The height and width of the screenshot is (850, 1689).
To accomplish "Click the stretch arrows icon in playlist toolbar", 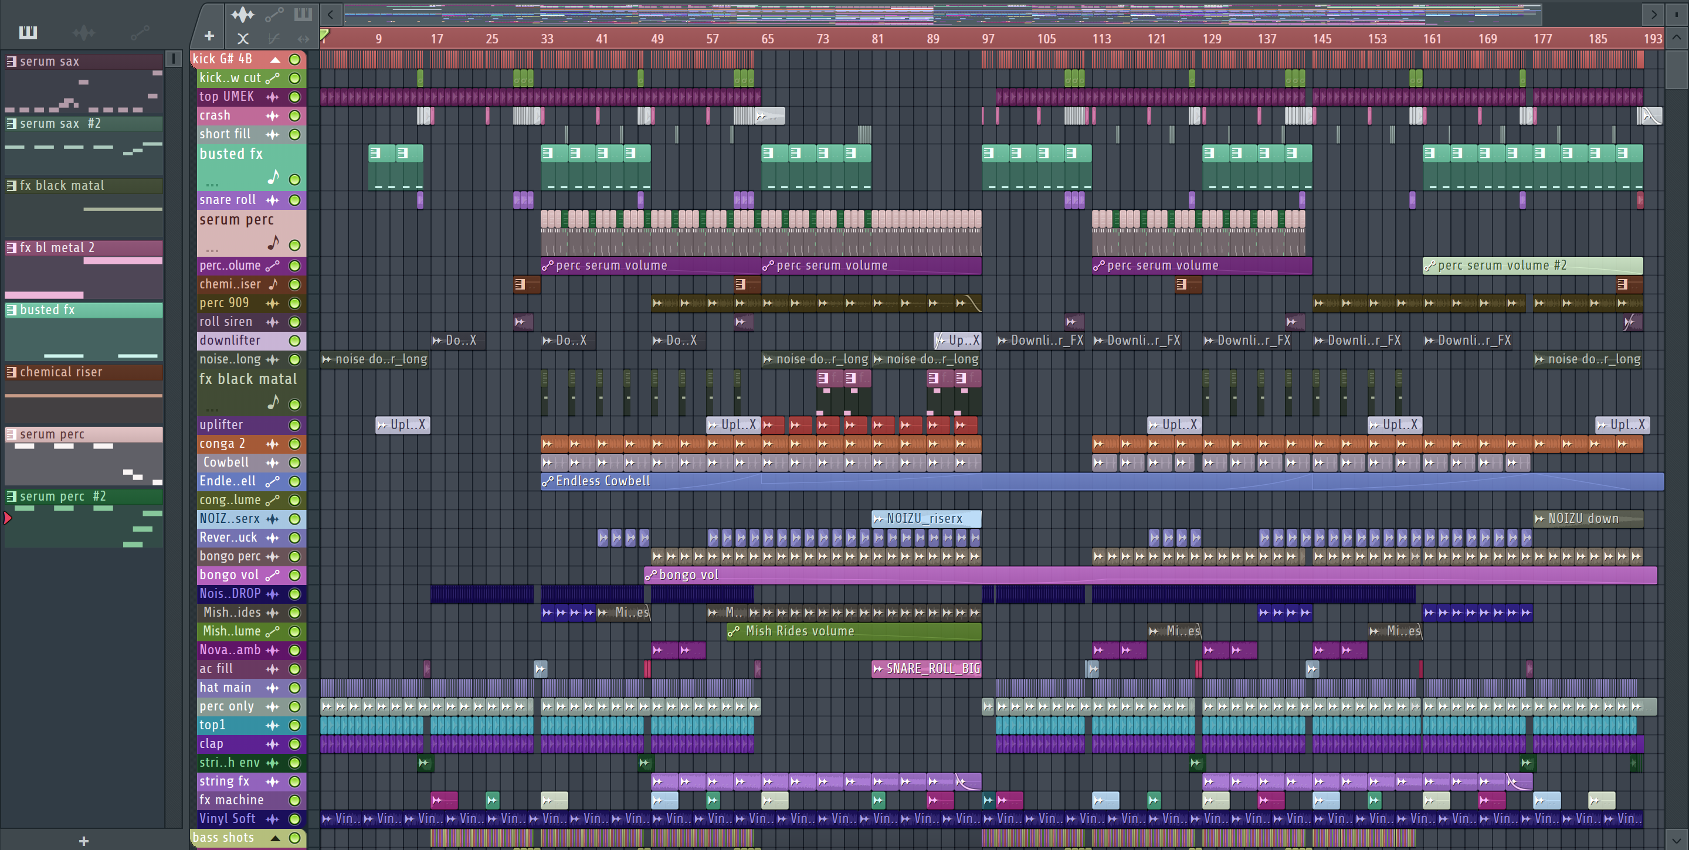I will pyautogui.click(x=303, y=39).
